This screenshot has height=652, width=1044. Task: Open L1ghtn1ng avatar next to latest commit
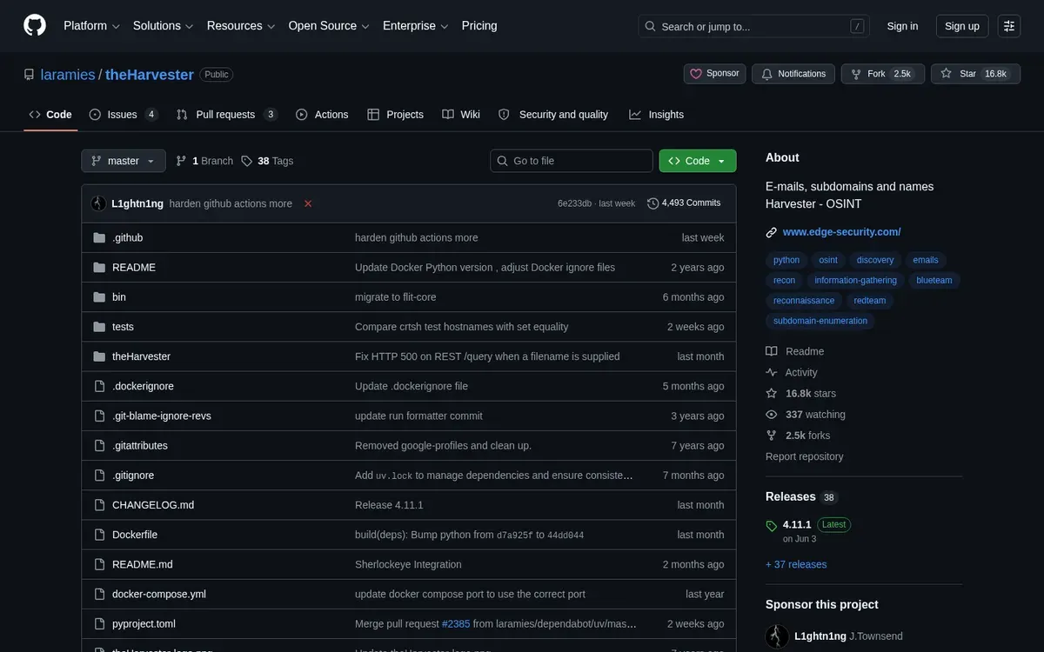[x=98, y=203]
